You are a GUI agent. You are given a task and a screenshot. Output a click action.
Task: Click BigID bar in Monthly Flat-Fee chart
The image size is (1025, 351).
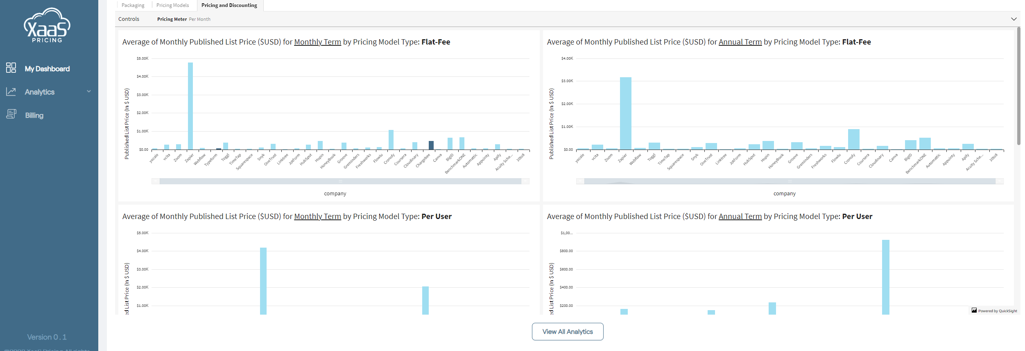[x=450, y=143]
